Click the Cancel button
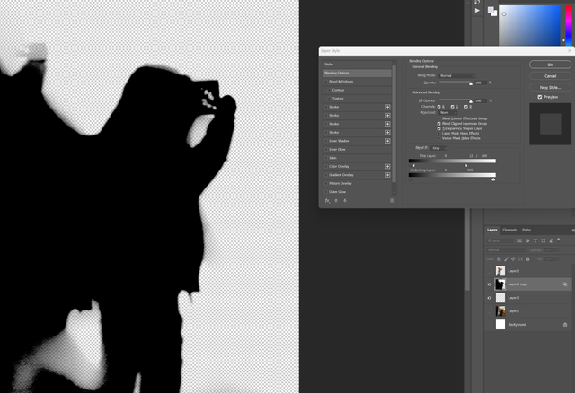This screenshot has height=393, width=575. coord(550,76)
